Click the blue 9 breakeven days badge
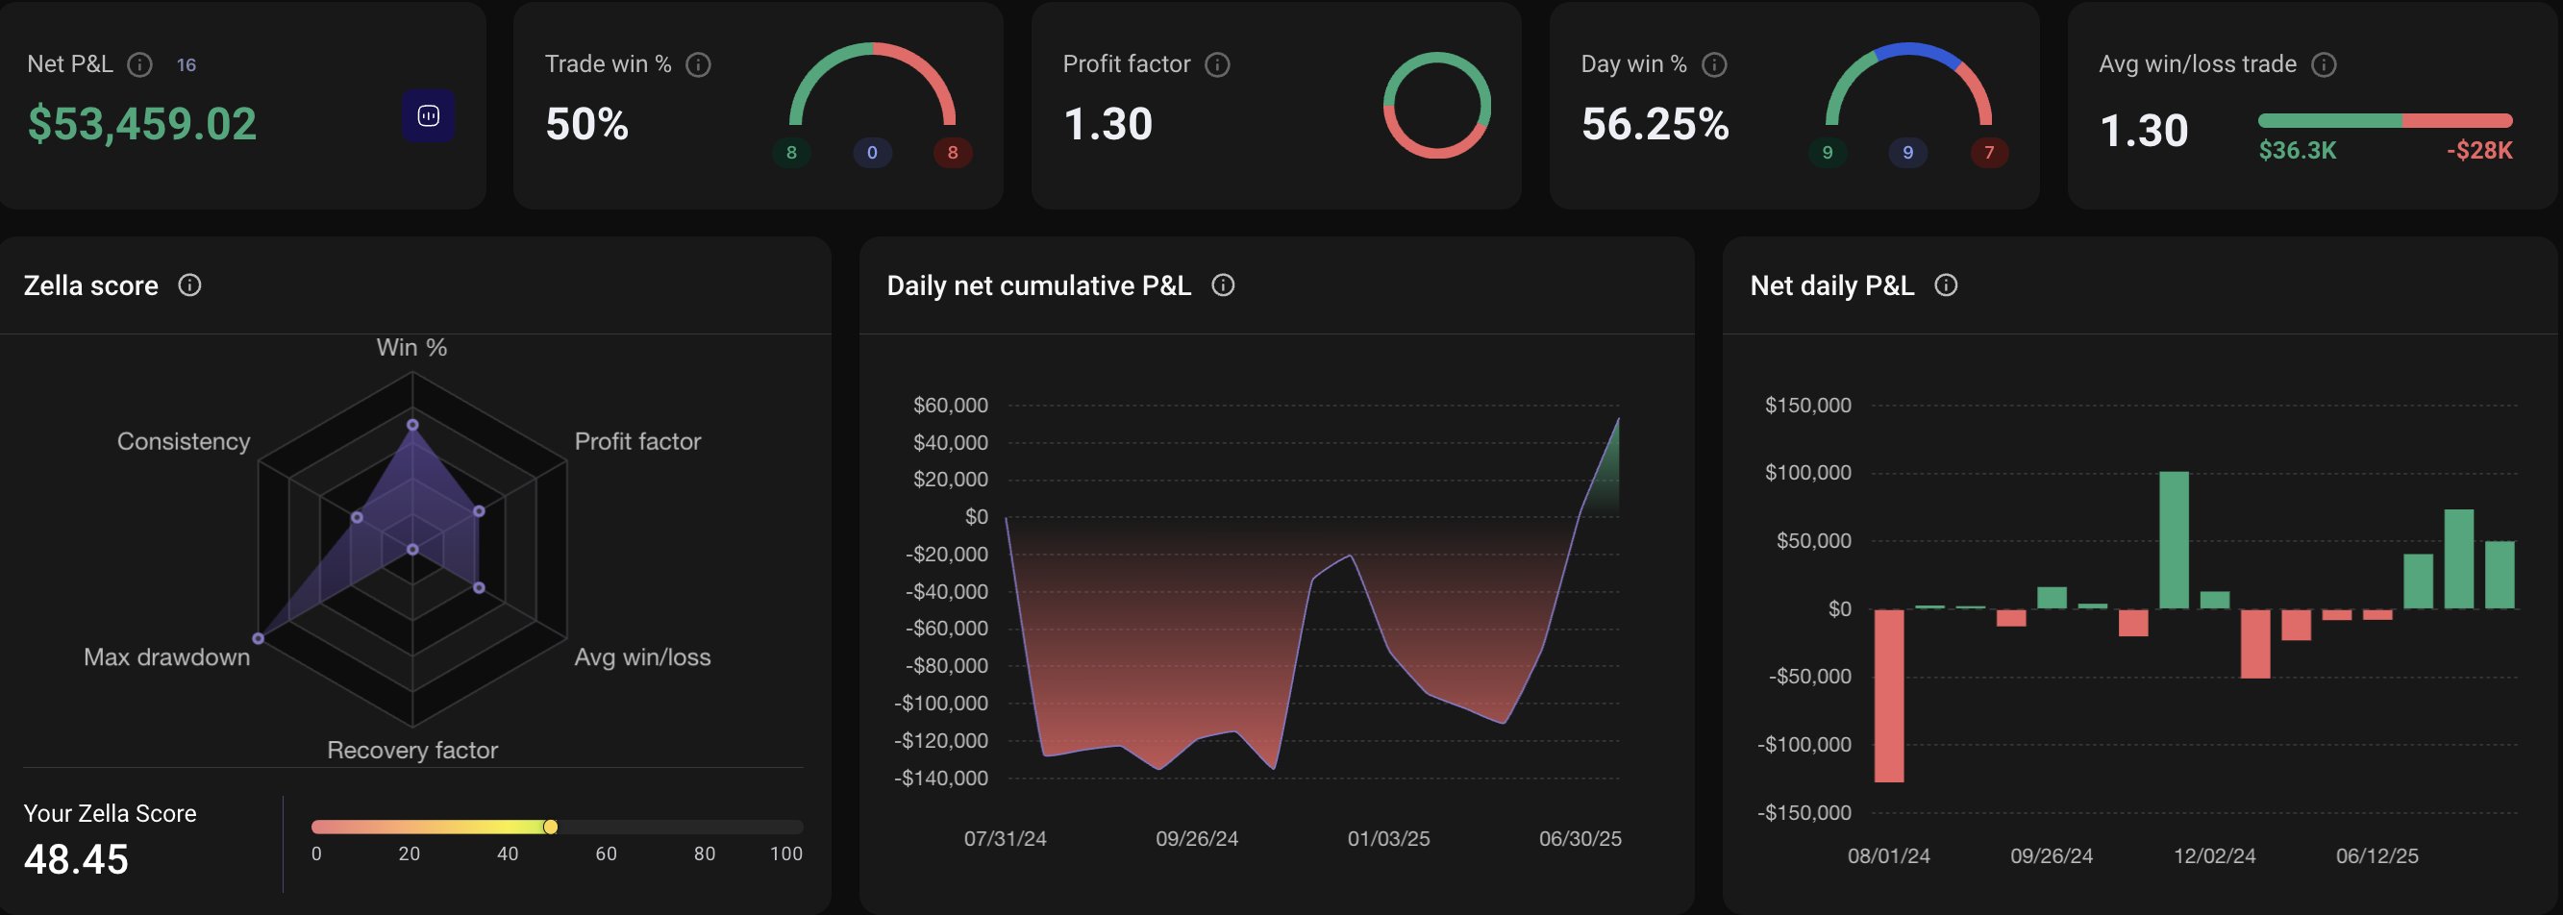 [1907, 152]
